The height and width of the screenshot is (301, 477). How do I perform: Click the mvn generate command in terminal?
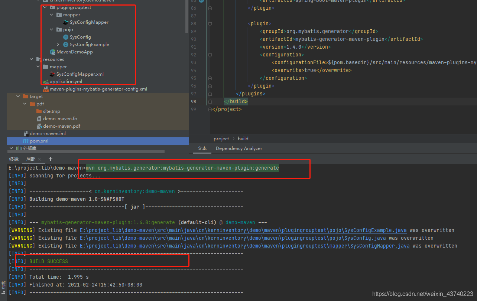coord(182,168)
